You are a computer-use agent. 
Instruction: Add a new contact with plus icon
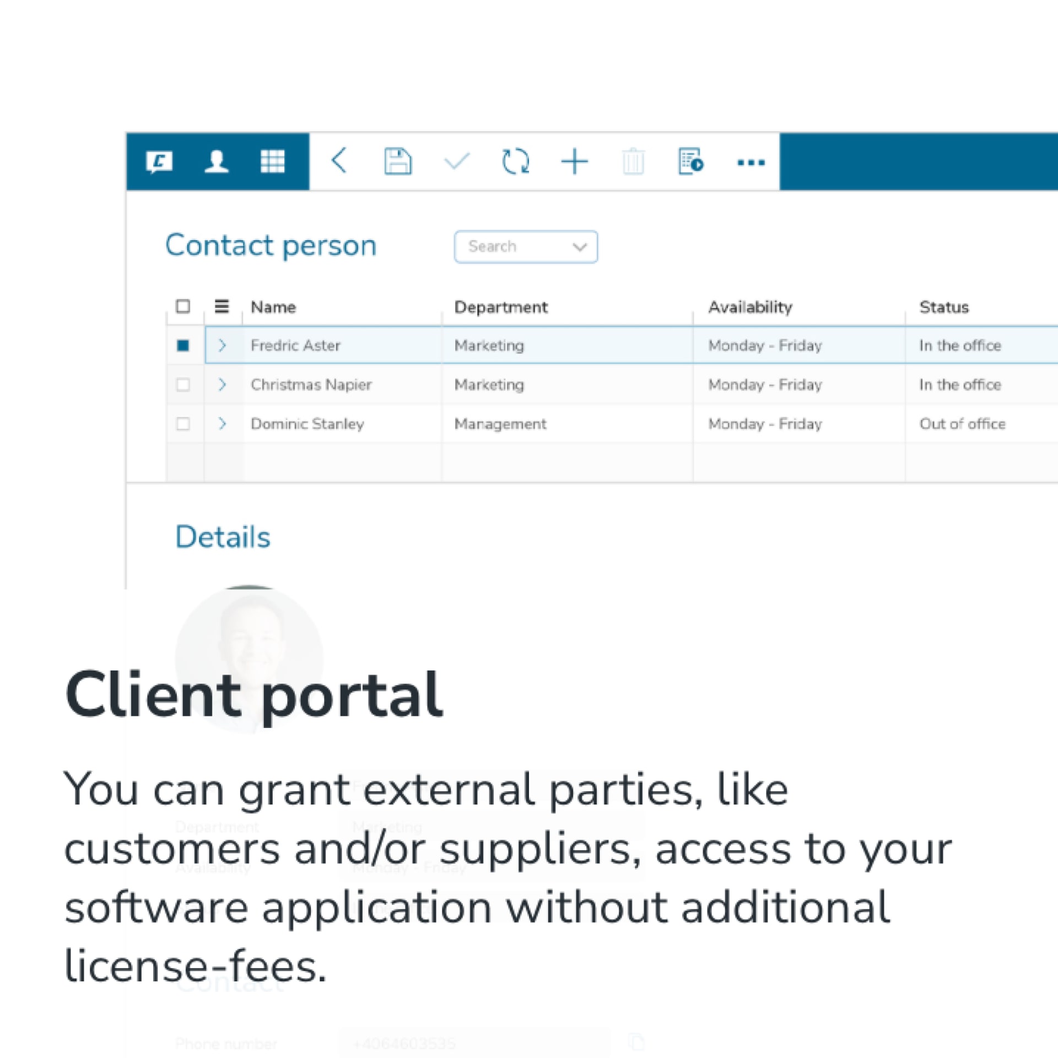575,161
